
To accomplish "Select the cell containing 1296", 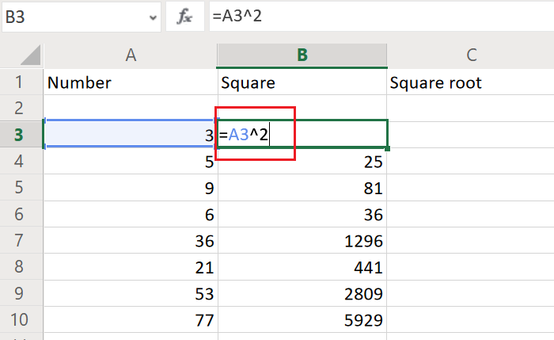I will click(x=302, y=241).
